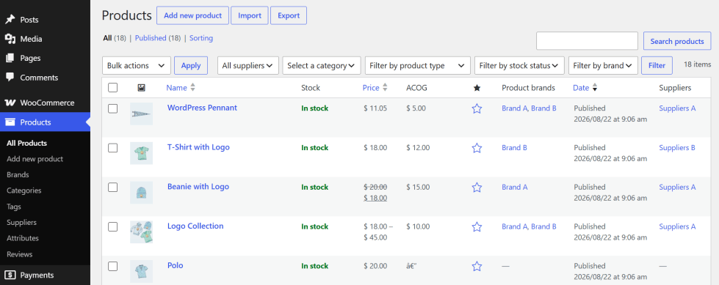This screenshot has width=719, height=285.
Task: Click the sort arrows beside Price header
Action: (x=385, y=87)
